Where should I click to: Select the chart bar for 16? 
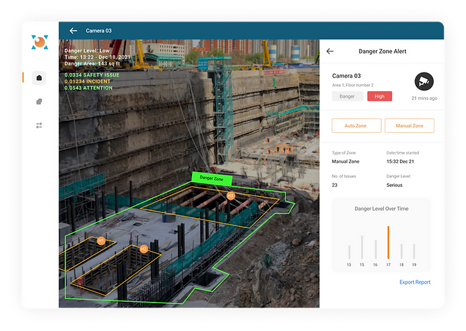tap(376, 250)
